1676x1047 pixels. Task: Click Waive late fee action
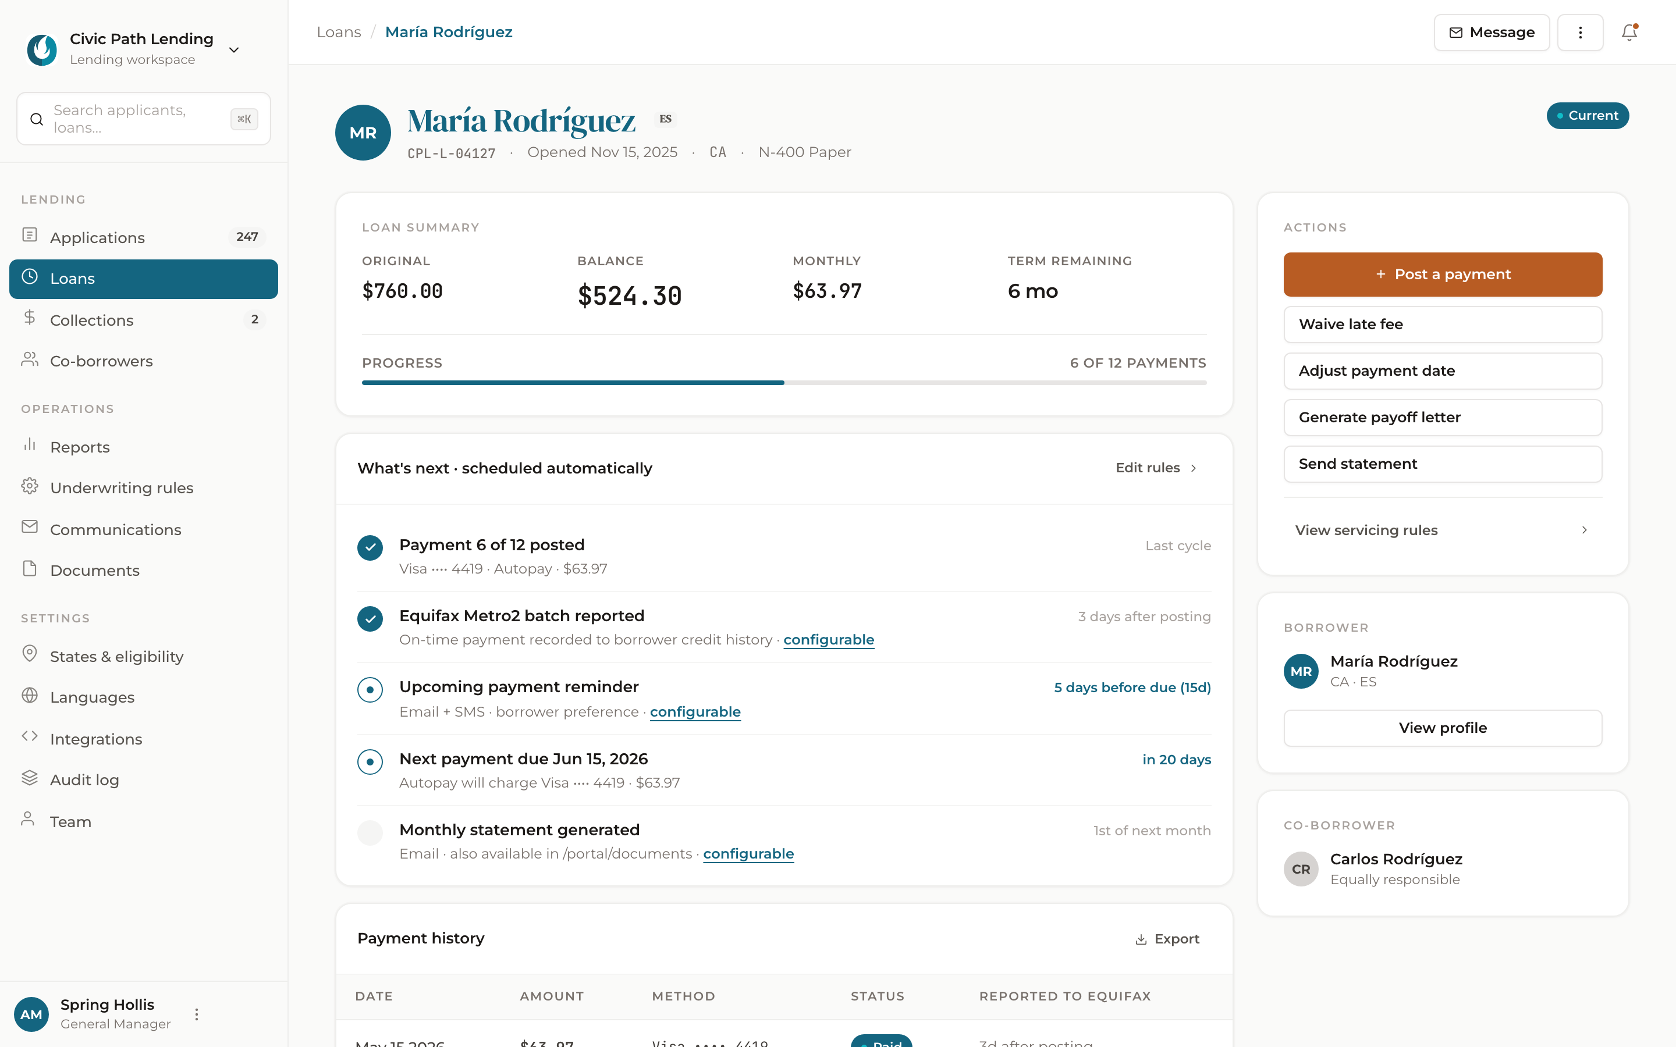tap(1443, 324)
